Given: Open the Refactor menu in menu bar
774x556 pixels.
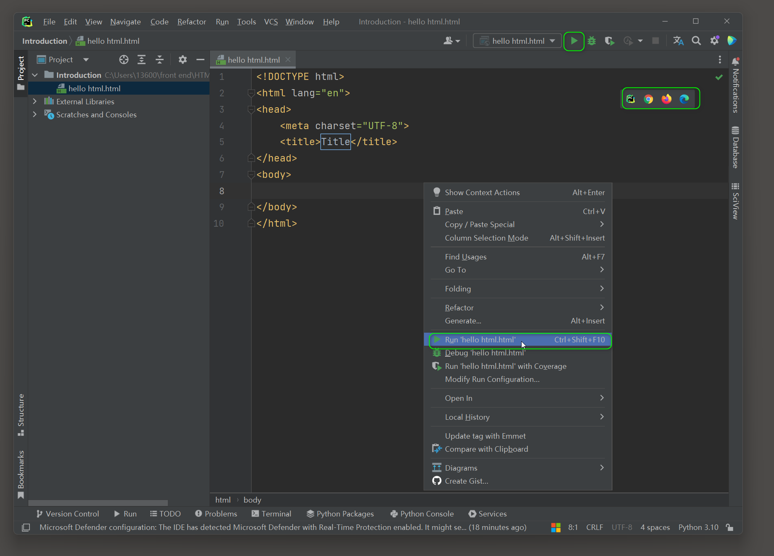Looking at the screenshot, I should [x=192, y=22].
